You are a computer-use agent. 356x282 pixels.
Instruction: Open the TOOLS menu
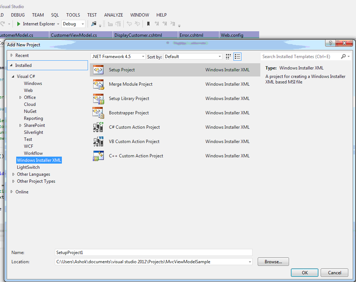73,15
